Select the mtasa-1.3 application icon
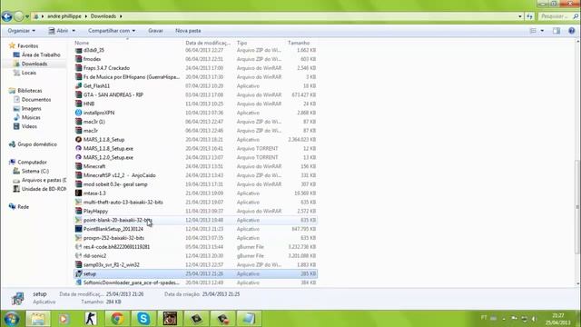Image resolution: width=581 pixels, height=327 pixels. click(79, 193)
